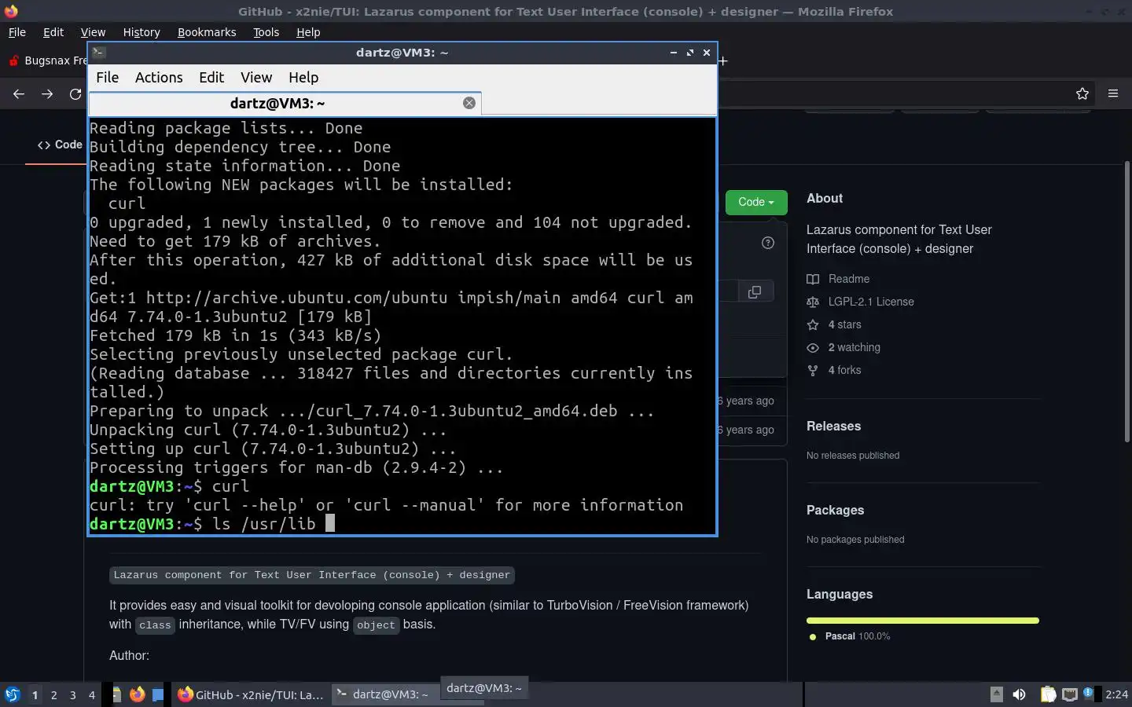
Task: View the 4 stars link
Action: pos(845,324)
